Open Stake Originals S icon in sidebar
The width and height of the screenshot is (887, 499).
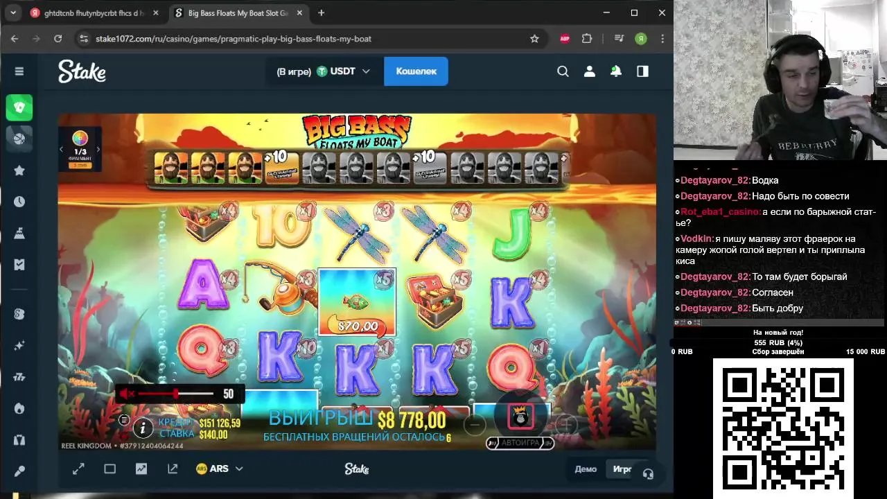tap(19, 314)
